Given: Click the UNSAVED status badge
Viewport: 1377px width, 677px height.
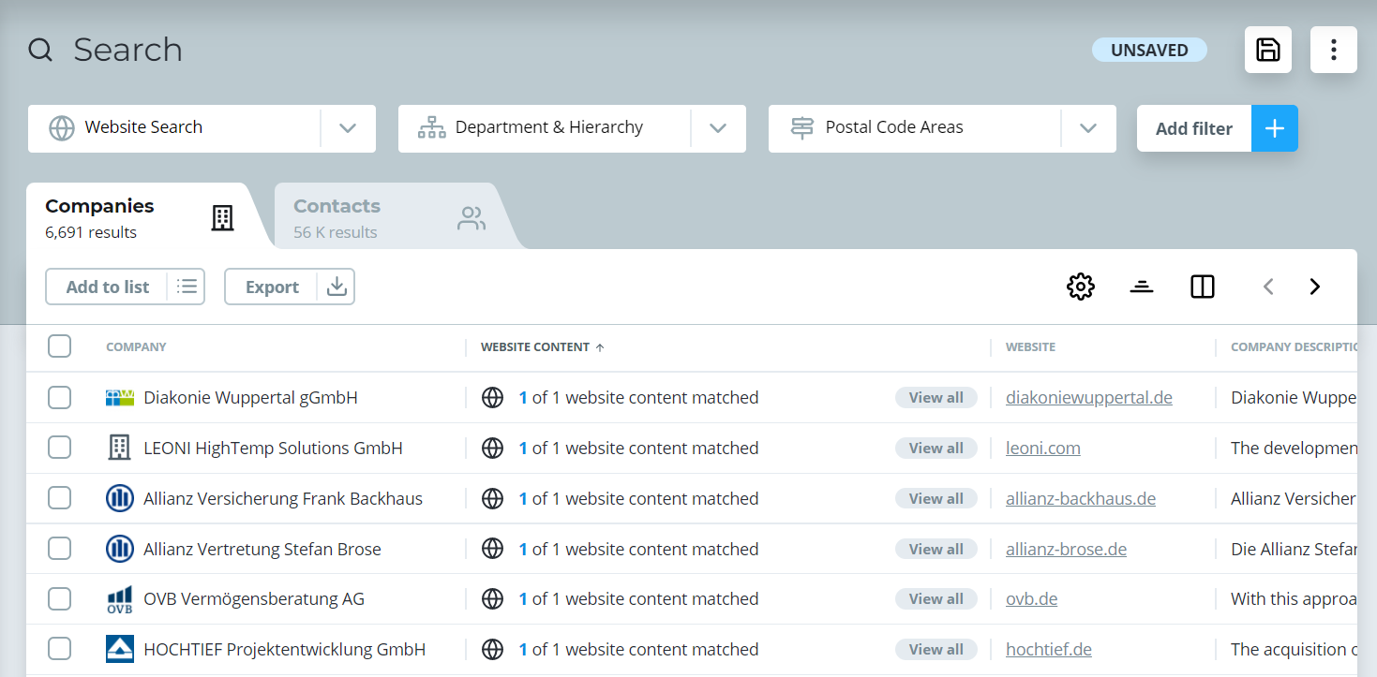Looking at the screenshot, I should [1149, 50].
